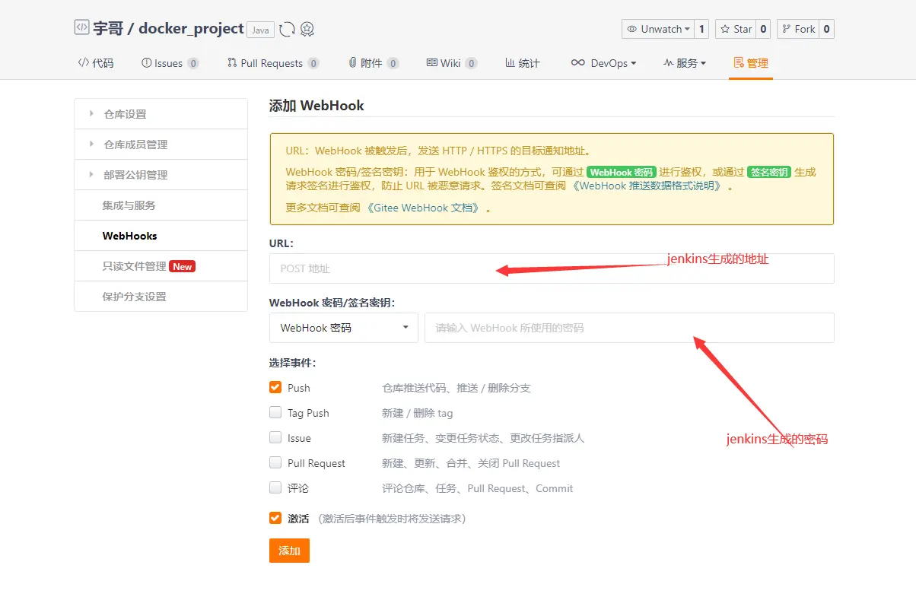Image resolution: width=916 pixels, height=616 pixels.
Task: Check the Issue event checkbox
Action: pos(275,437)
